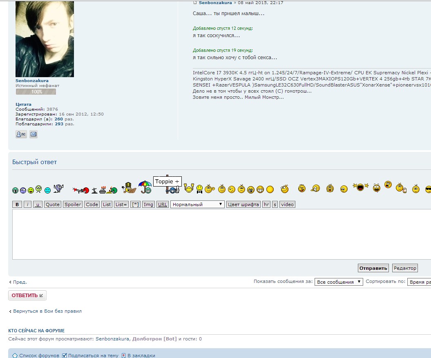The width and height of the screenshot is (431, 358).
Task: Open the Цвет шрифта font color picker
Action: pos(243,205)
